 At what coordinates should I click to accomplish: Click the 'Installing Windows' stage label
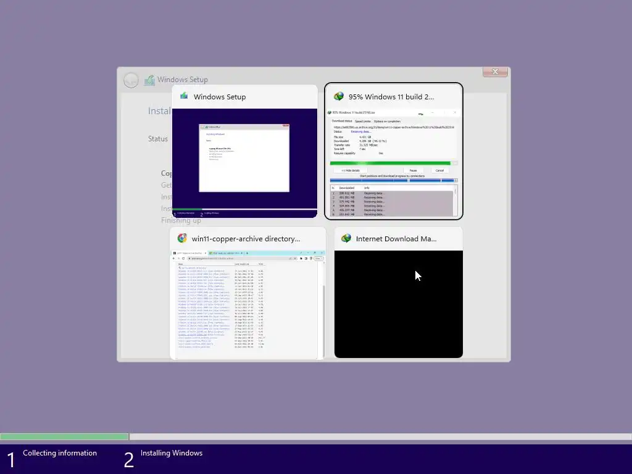point(172,453)
